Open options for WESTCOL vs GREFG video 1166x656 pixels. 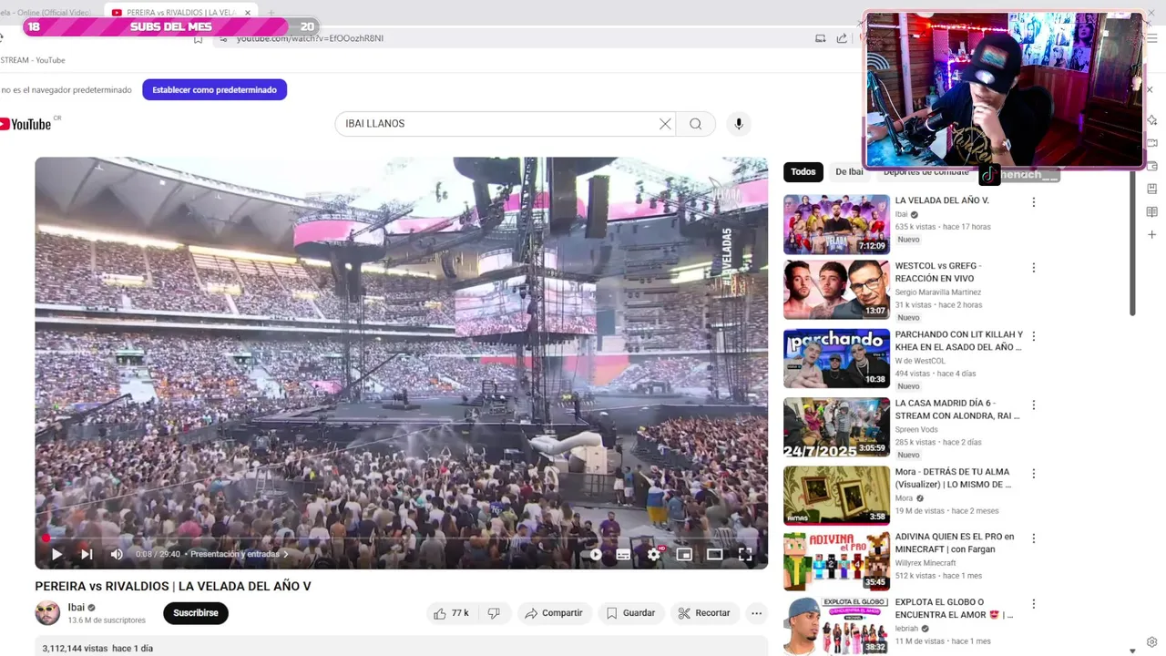coord(1033,268)
